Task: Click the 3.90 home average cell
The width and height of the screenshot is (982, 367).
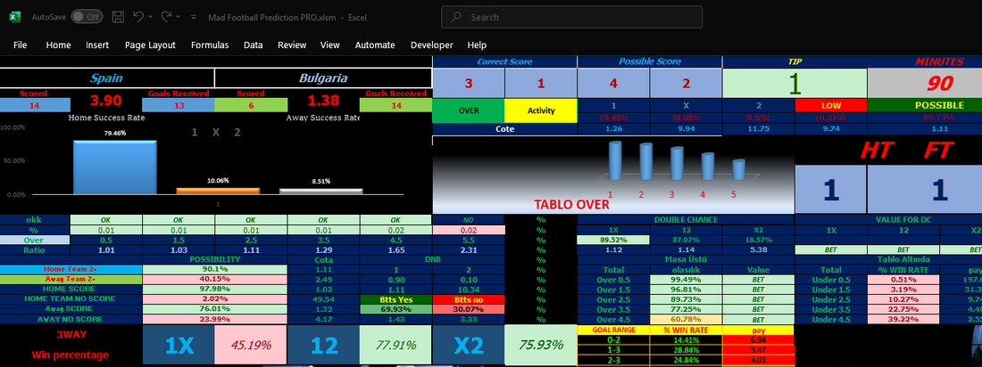Action: [x=106, y=100]
